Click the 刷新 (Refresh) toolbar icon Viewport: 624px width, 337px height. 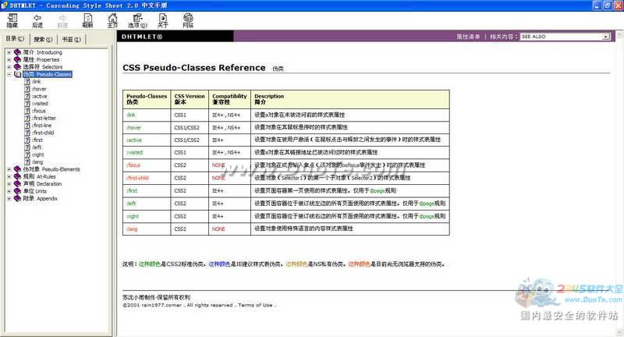[87, 16]
